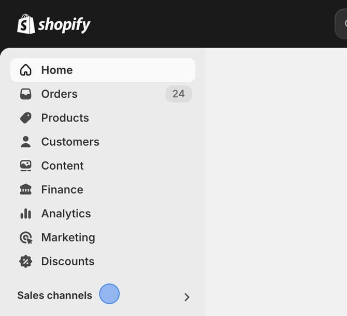Click the Products tag icon
This screenshot has width=347, height=316.
pyautogui.click(x=25, y=118)
